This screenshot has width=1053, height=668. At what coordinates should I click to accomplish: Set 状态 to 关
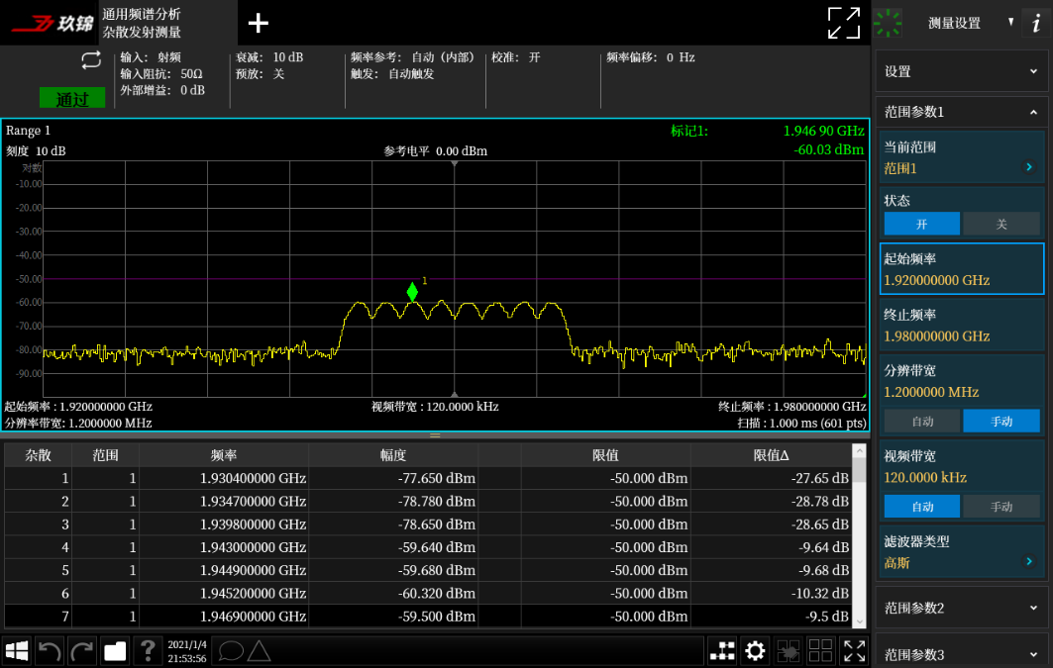pyautogui.click(x=1001, y=224)
